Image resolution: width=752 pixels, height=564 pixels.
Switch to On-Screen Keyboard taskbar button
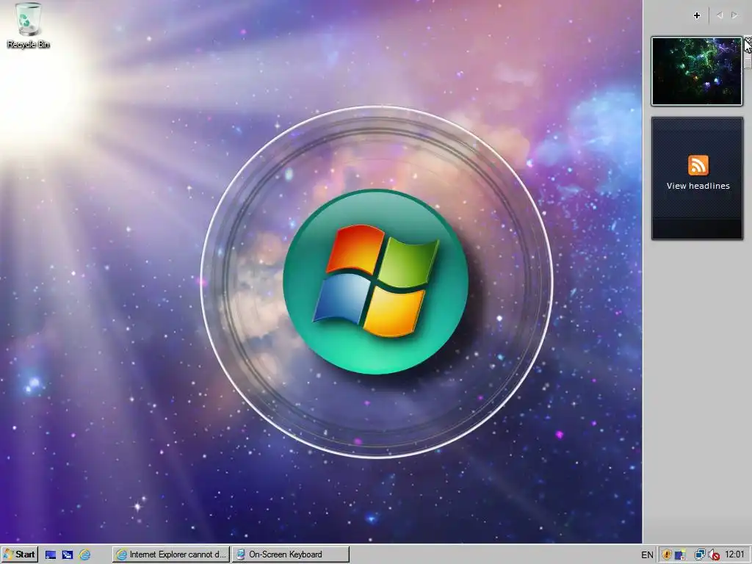click(x=291, y=554)
